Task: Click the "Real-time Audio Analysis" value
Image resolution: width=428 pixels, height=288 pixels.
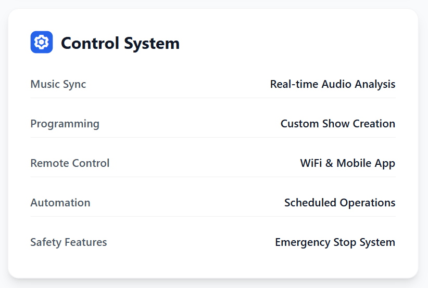Action: pyautogui.click(x=333, y=84)
